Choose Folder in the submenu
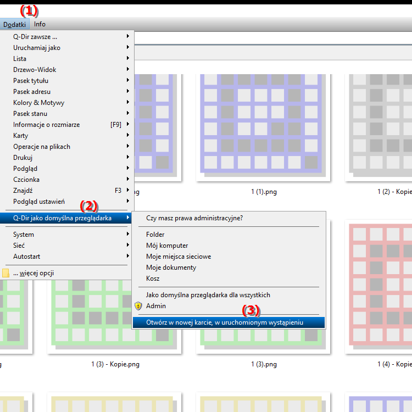 click(229, 235)
